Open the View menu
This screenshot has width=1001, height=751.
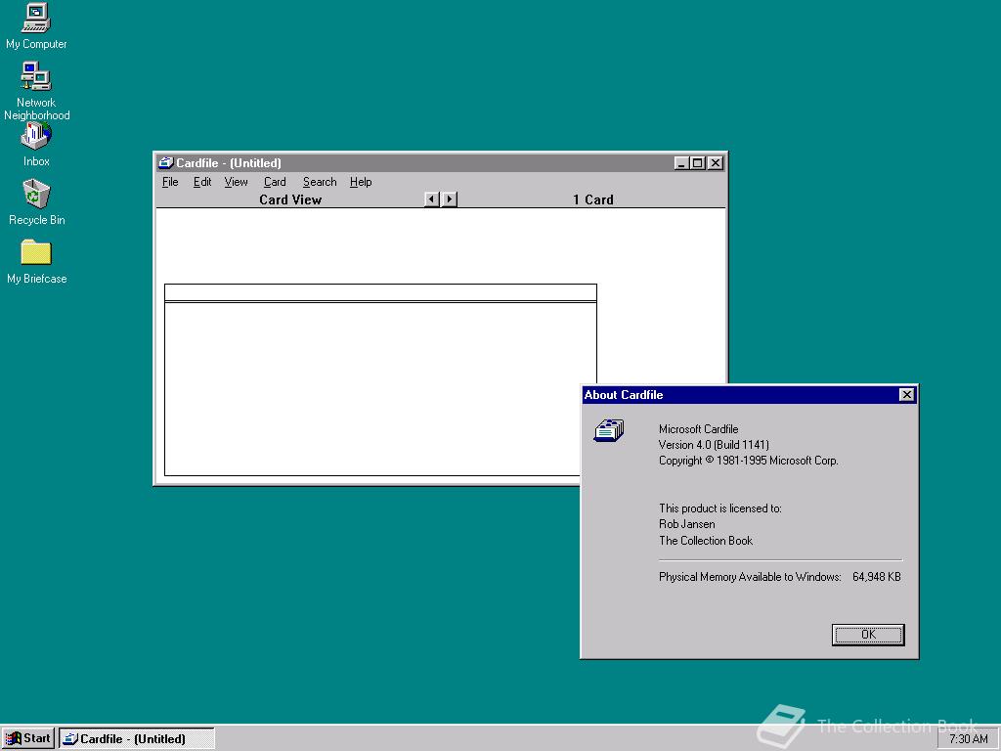[x=236, y=182]
